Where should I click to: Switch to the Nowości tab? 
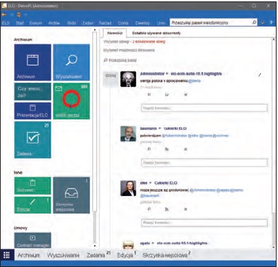point(115,33)
